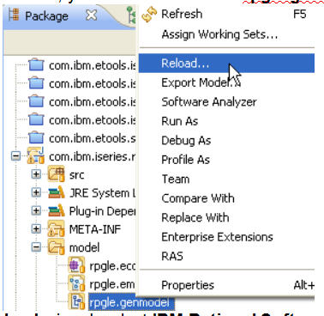Select Assign Working Sets... option
The height and width of the screenshot is (316, 324).
point(219,34)
